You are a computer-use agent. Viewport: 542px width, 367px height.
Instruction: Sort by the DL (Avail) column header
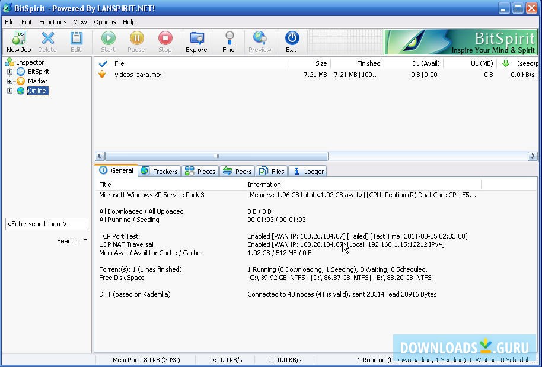coord(413,63)
